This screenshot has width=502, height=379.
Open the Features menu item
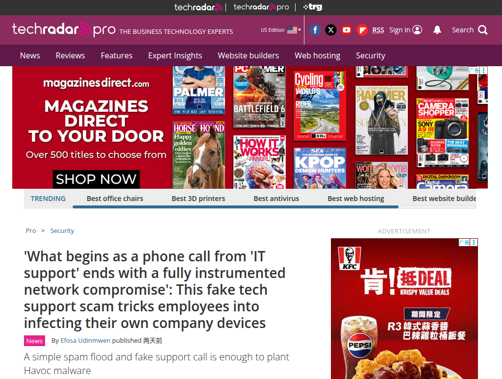pyautogui.click(x=117, y=55)
